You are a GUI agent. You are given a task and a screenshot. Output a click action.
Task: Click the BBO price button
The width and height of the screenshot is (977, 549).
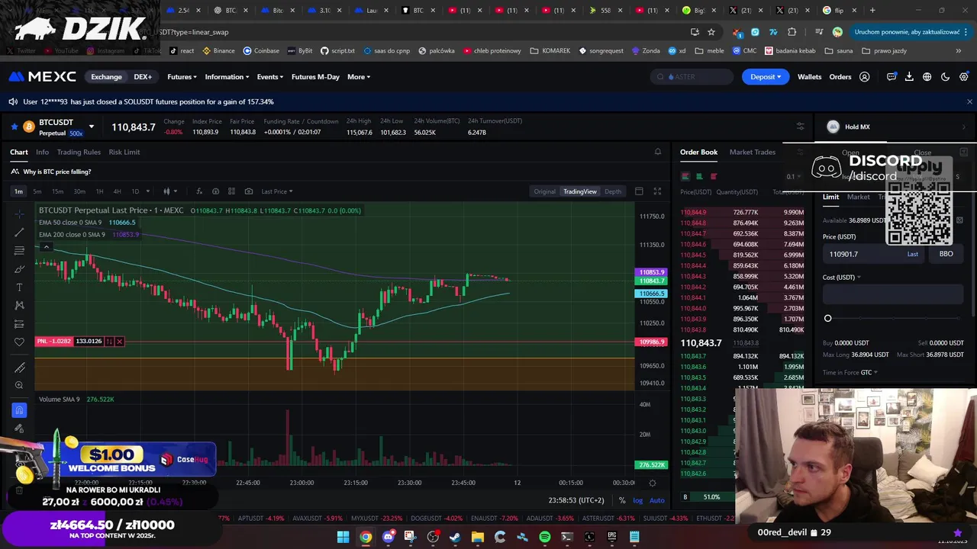[946, 254]
